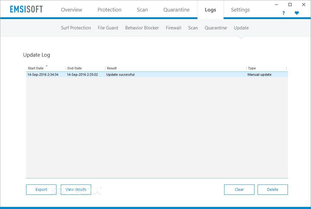This screenshot has width=311, height=209.
Task: View the Firewall log
Action: 173,28
